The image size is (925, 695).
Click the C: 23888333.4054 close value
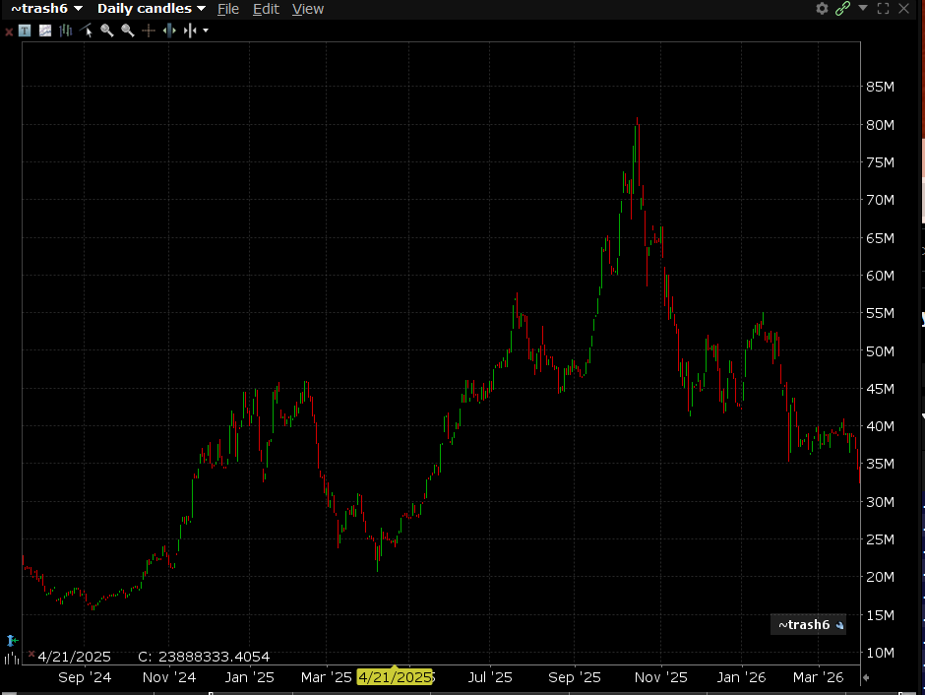tap(204, 657)
